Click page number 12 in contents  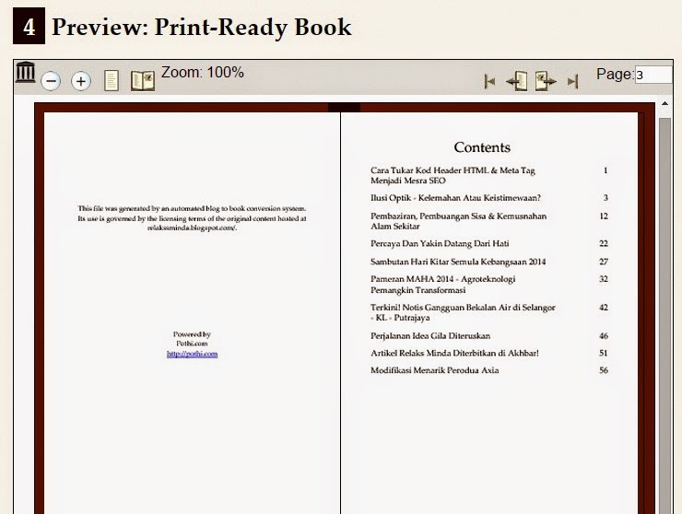(x=604, y=216)
